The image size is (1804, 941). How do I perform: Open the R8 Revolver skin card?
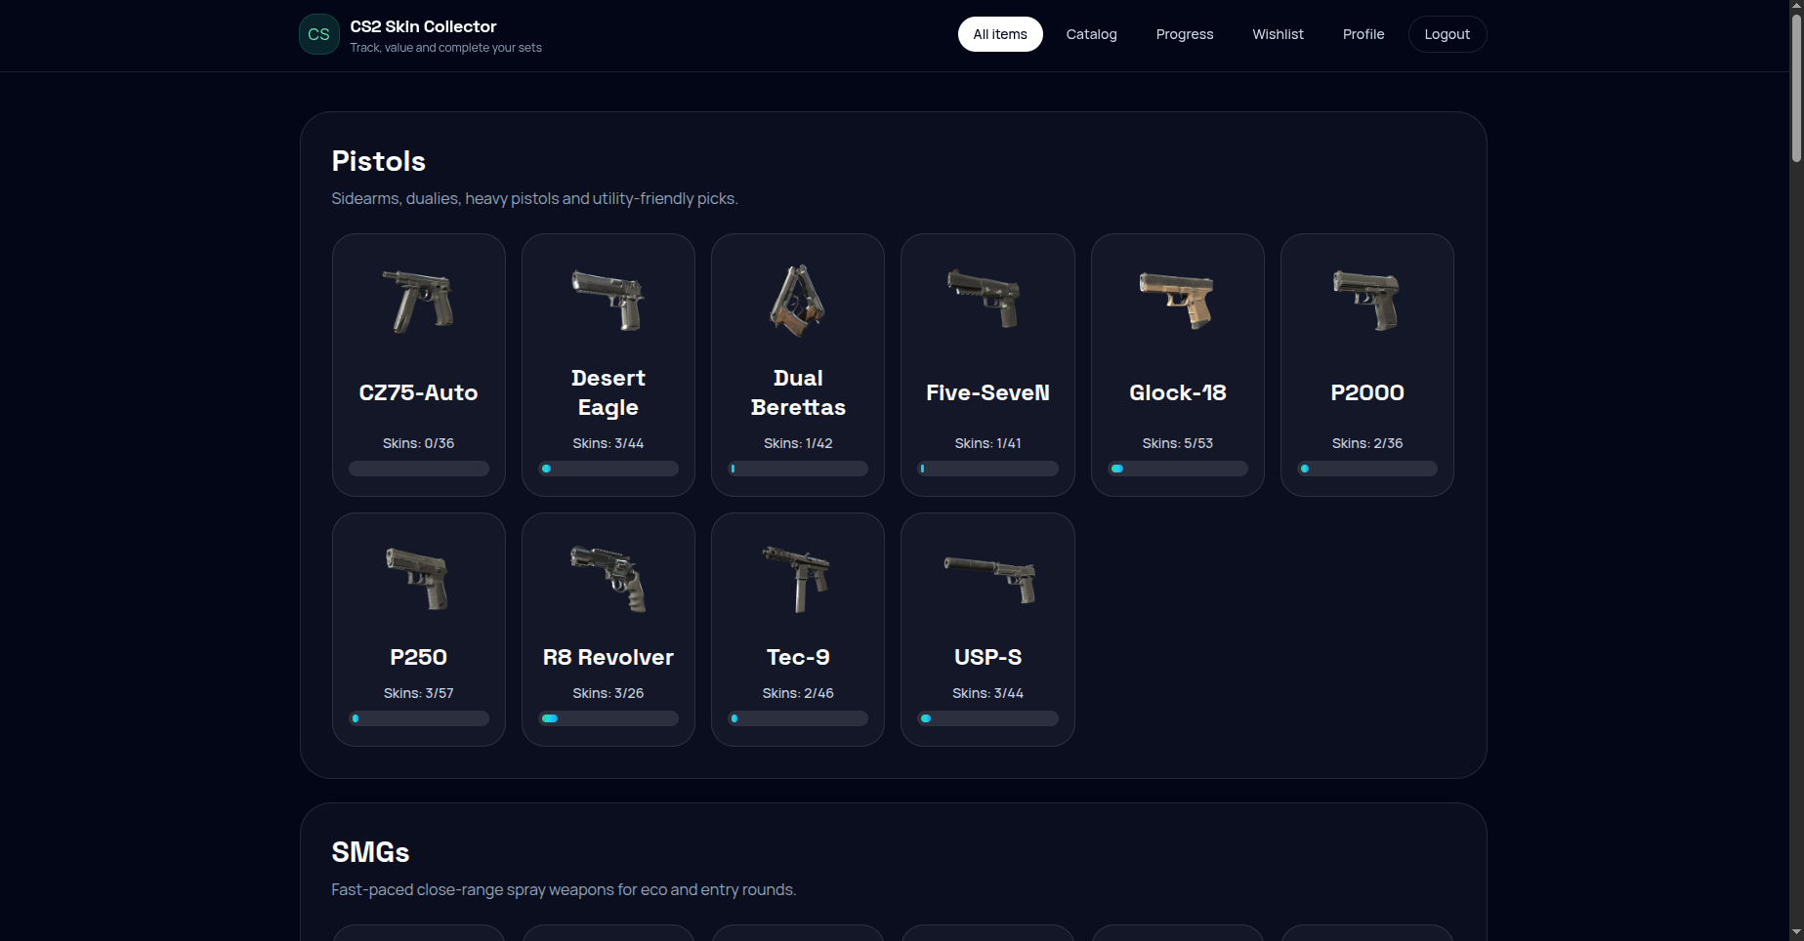[x=608, y=630]
